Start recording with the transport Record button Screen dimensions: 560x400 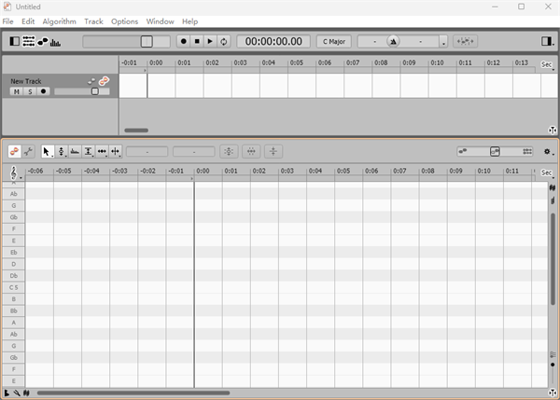(184, 41)
